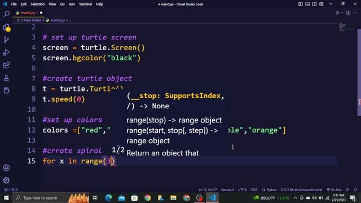Start Go Live server
The image size is (361, 203).
click(334, 189)
